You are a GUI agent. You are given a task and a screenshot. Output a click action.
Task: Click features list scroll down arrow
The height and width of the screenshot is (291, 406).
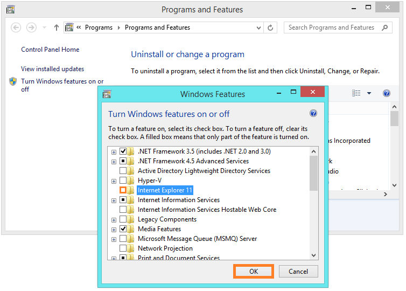pos(313,255)
